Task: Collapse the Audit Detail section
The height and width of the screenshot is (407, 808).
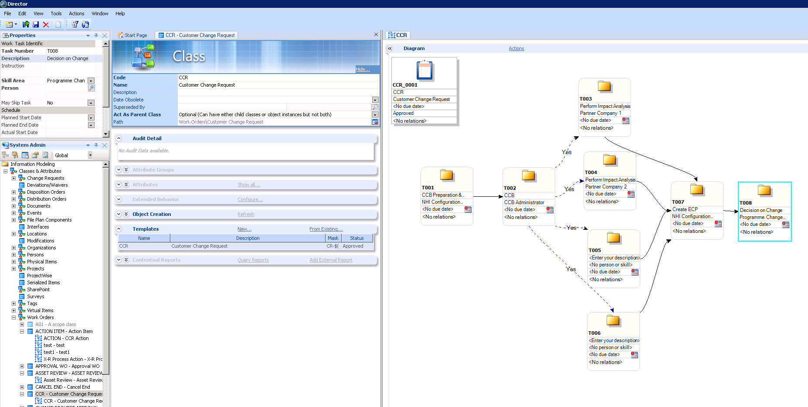Action: (x=119, y=138)
